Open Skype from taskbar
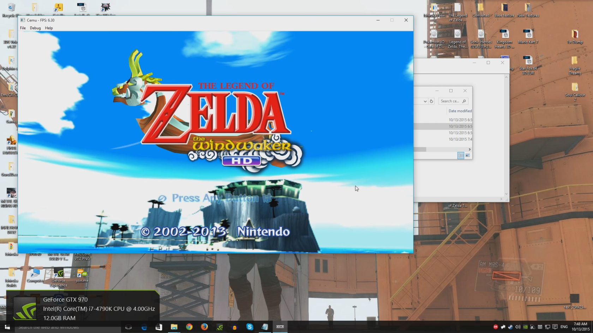The image size is (593, 333). (250, 327)
